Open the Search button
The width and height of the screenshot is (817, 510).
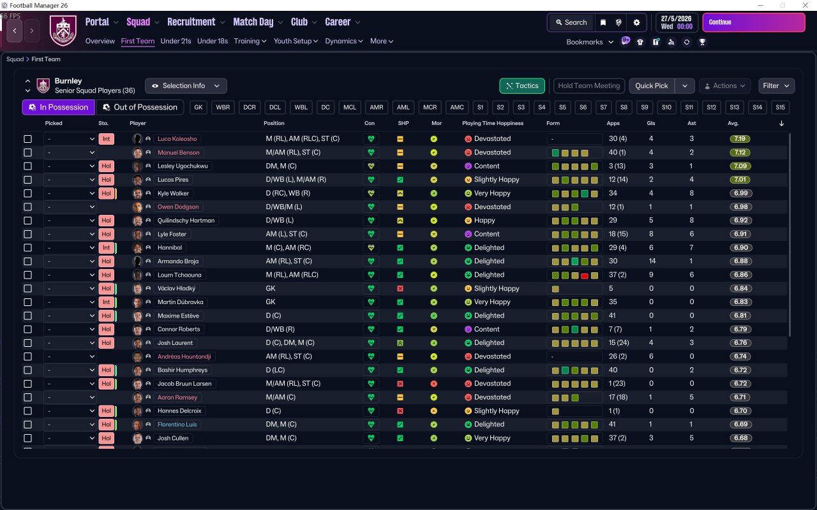coord(571,22)
